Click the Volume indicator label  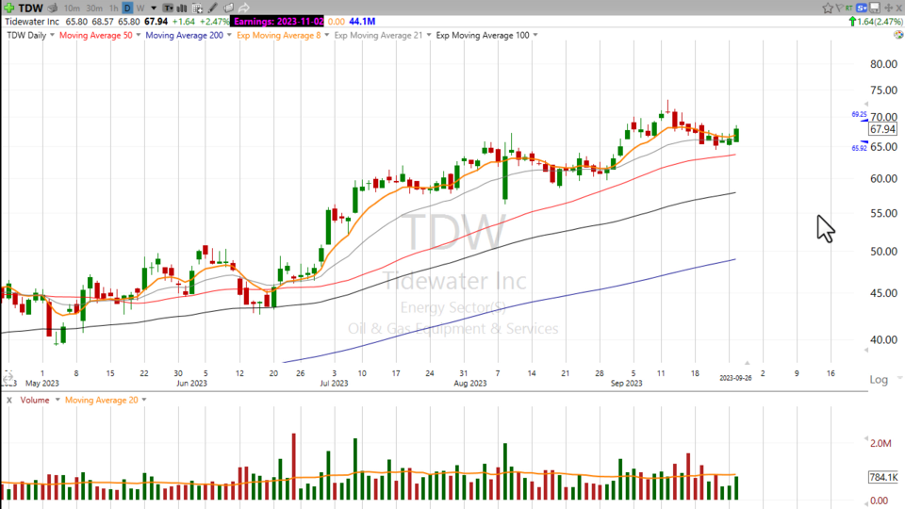tap(35, 400)
